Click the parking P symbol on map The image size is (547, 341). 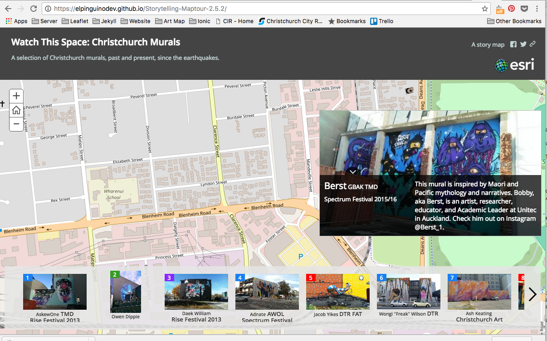click(x=300, y=257)
